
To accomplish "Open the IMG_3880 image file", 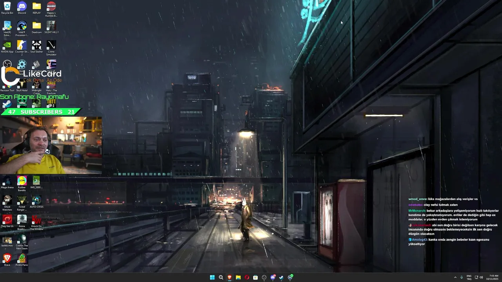I will coord(36,183).
